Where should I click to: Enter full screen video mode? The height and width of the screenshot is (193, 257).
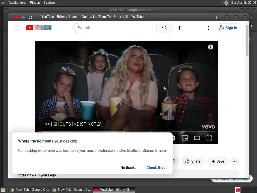(209, 138)
